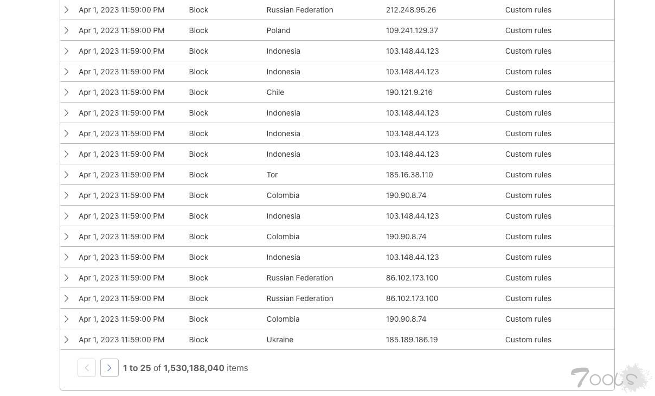Screen dimensions: 655x396
Task: Click Custom rules in the Ukraine row
Action: pos(528,340)
